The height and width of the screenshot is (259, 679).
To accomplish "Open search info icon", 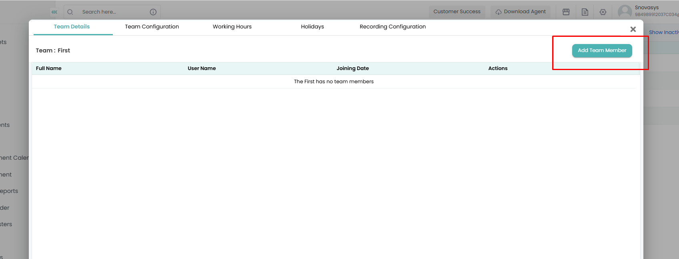I will (x=153, y=12).
